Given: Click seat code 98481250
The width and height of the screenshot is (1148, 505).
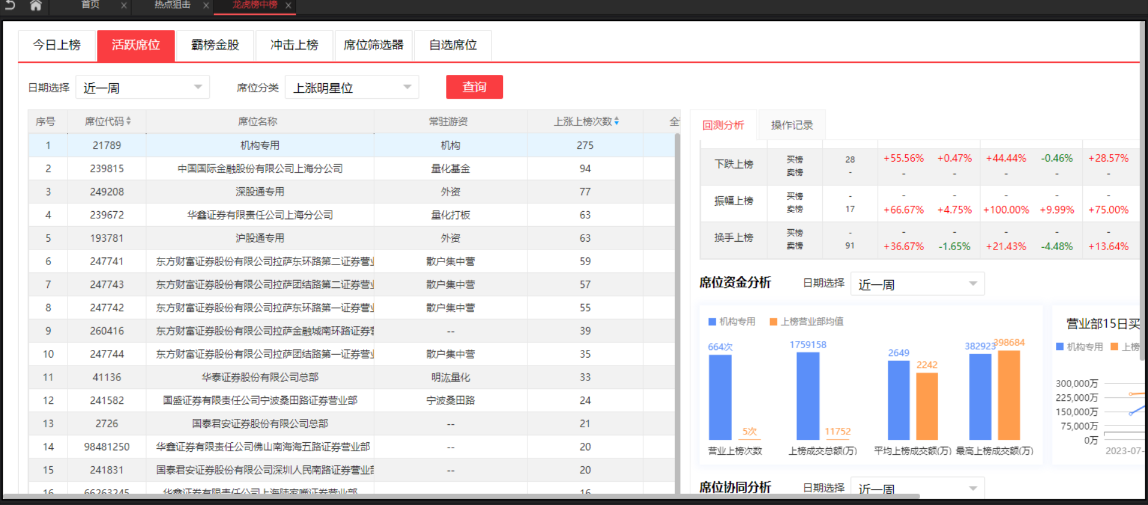Looking at the screenshot, I should point(107,447).
